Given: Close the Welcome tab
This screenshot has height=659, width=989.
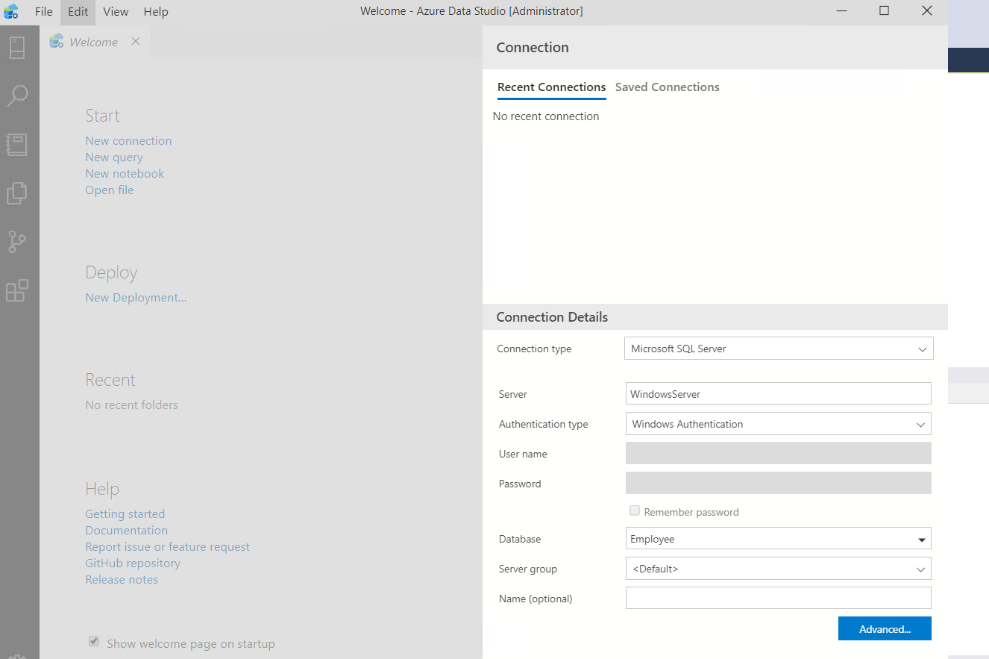Looking at the screenshot, I should pos(136,41).
